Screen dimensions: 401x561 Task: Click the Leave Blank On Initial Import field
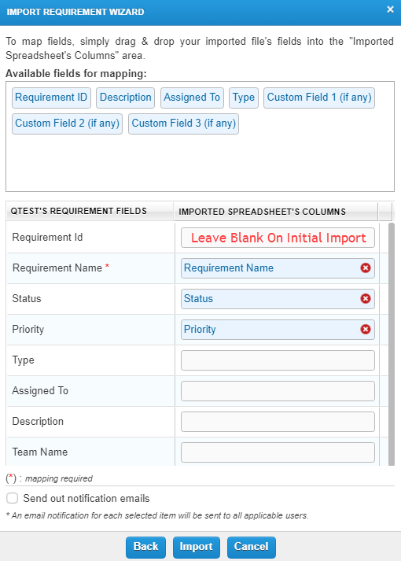tap(278, 238)
